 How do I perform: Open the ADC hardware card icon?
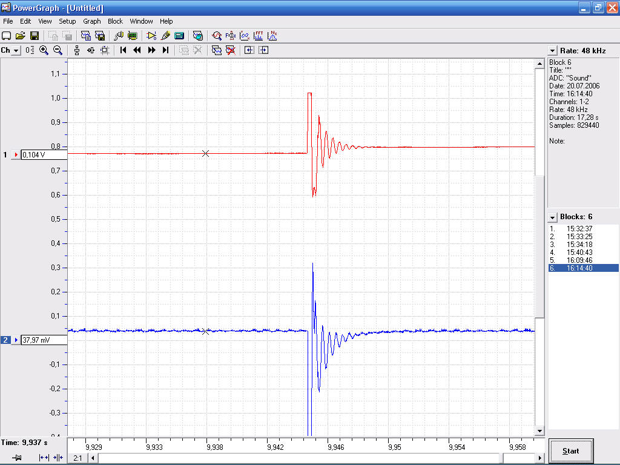point(133,36)
